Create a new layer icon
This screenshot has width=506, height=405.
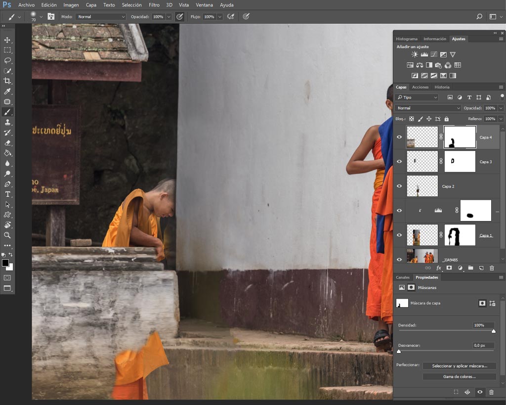[x=481, y=268]
